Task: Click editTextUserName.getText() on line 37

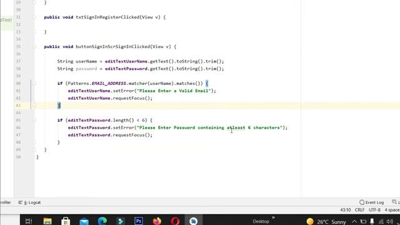Action: (139, 61)
